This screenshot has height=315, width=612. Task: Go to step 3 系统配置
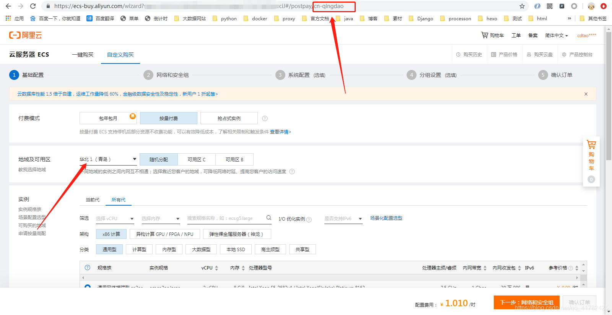300,75
